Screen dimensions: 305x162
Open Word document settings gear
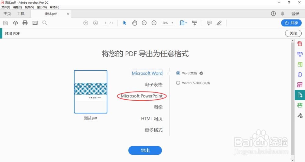(201, 73)
